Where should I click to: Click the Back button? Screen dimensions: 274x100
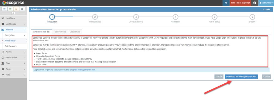pyautogui.click(x=219, y=77)
